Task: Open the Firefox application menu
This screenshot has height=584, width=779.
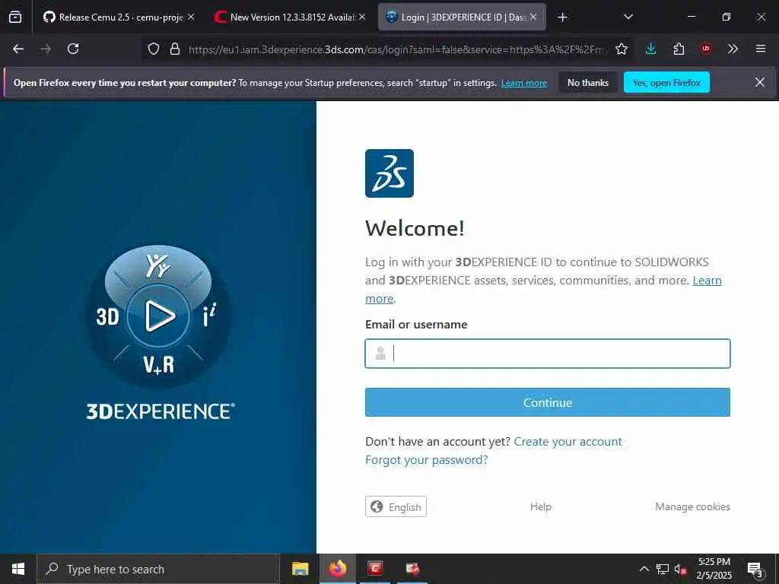Action: point(761,49)
